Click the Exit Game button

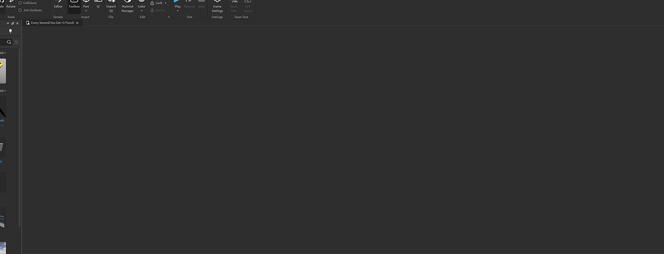[x=248, y=6]
